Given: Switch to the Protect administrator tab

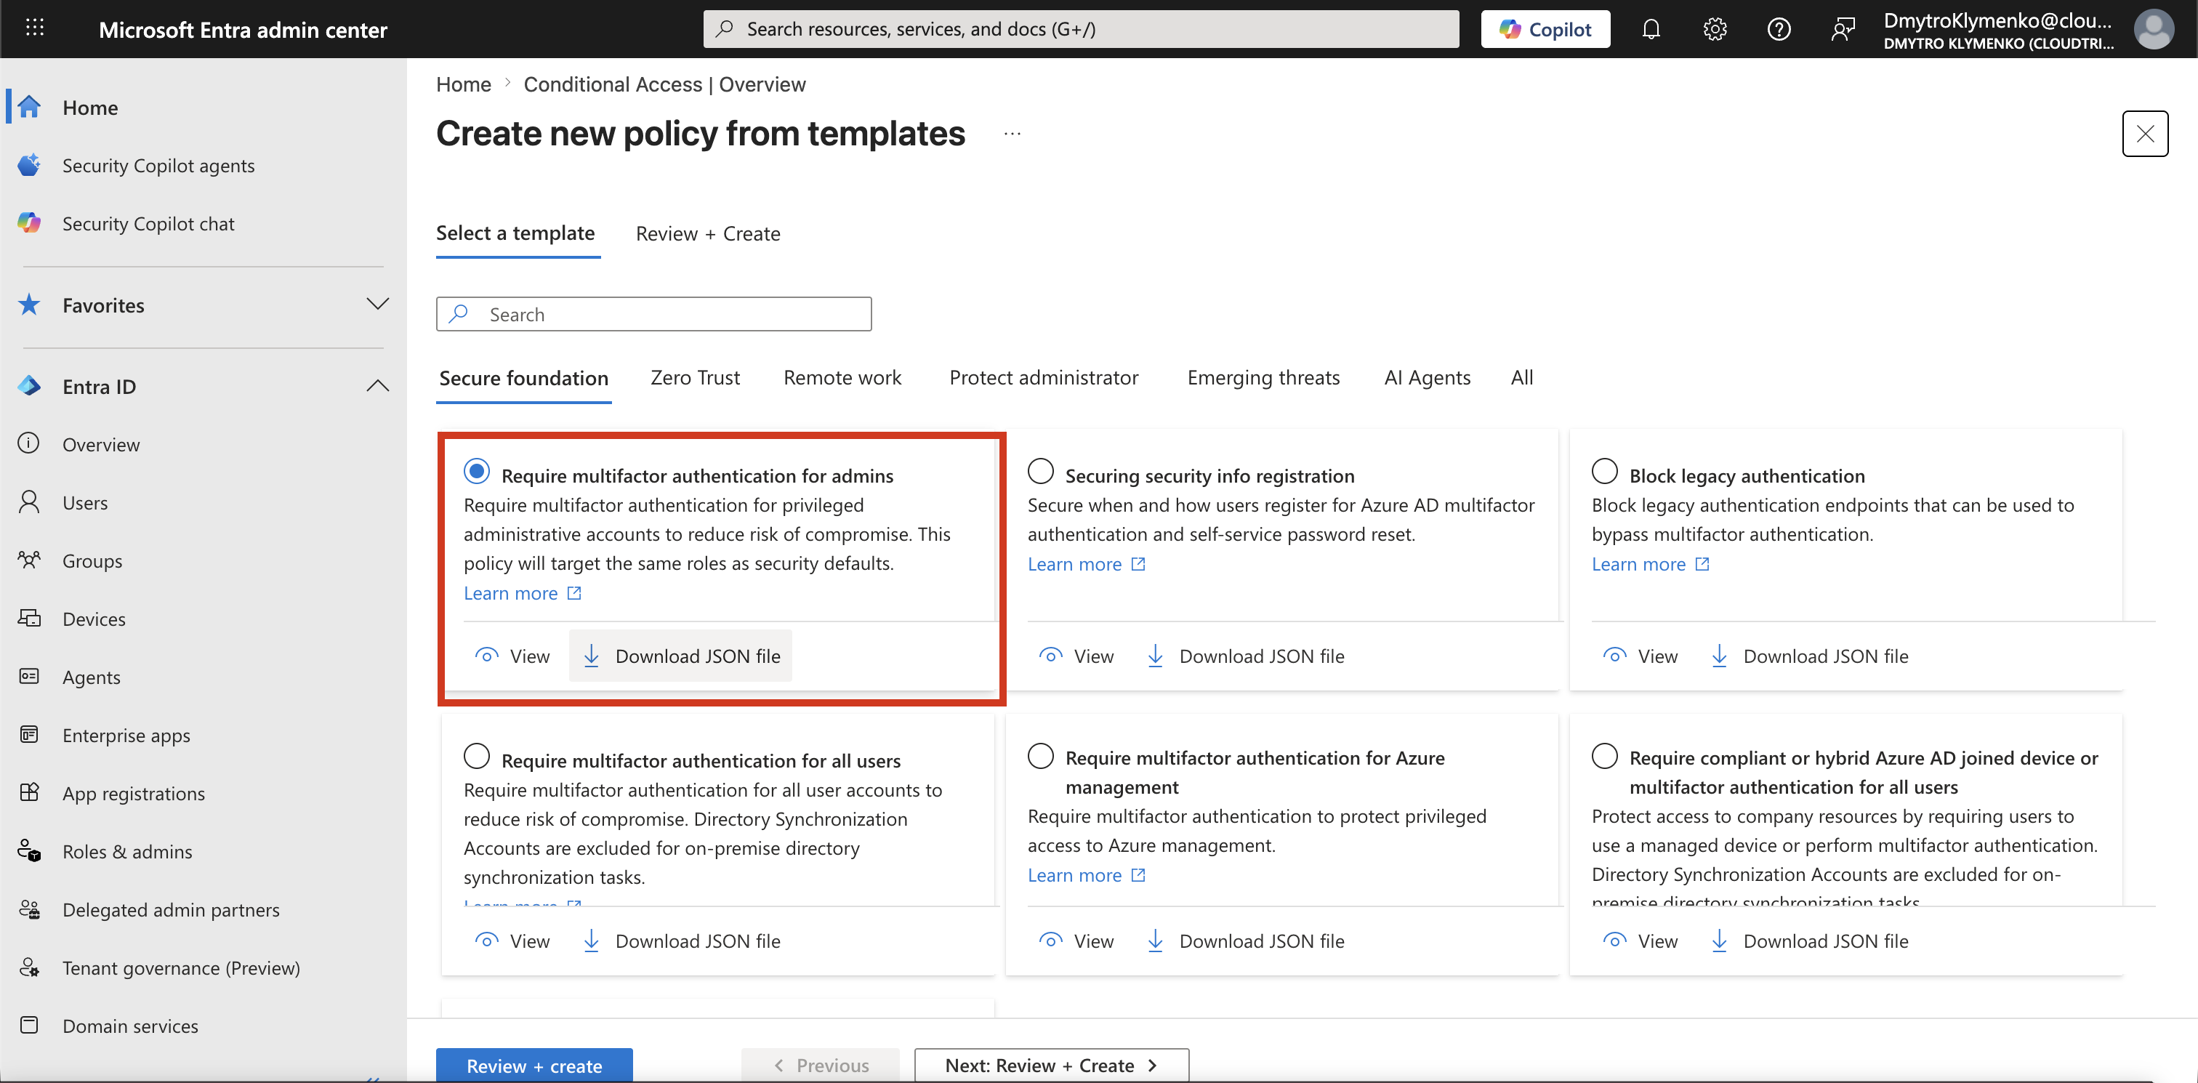Looking at the screenshot, I should (1044, 377).
